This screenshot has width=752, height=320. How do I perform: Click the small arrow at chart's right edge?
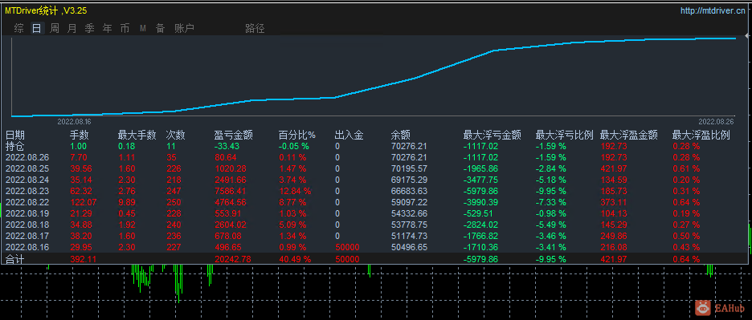click(746, 36)
